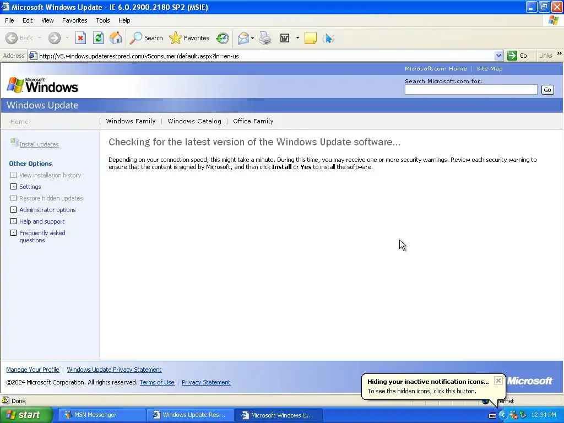Click the page icon in the address bar
564x423 pixels.
(32, 56)
